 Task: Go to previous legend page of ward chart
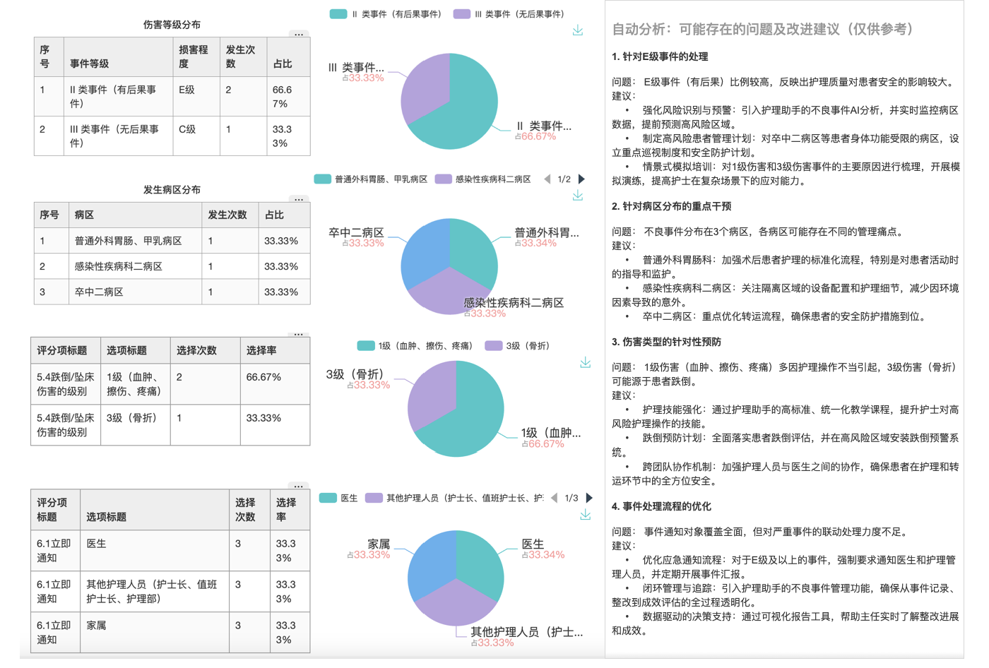coord(547,179)
